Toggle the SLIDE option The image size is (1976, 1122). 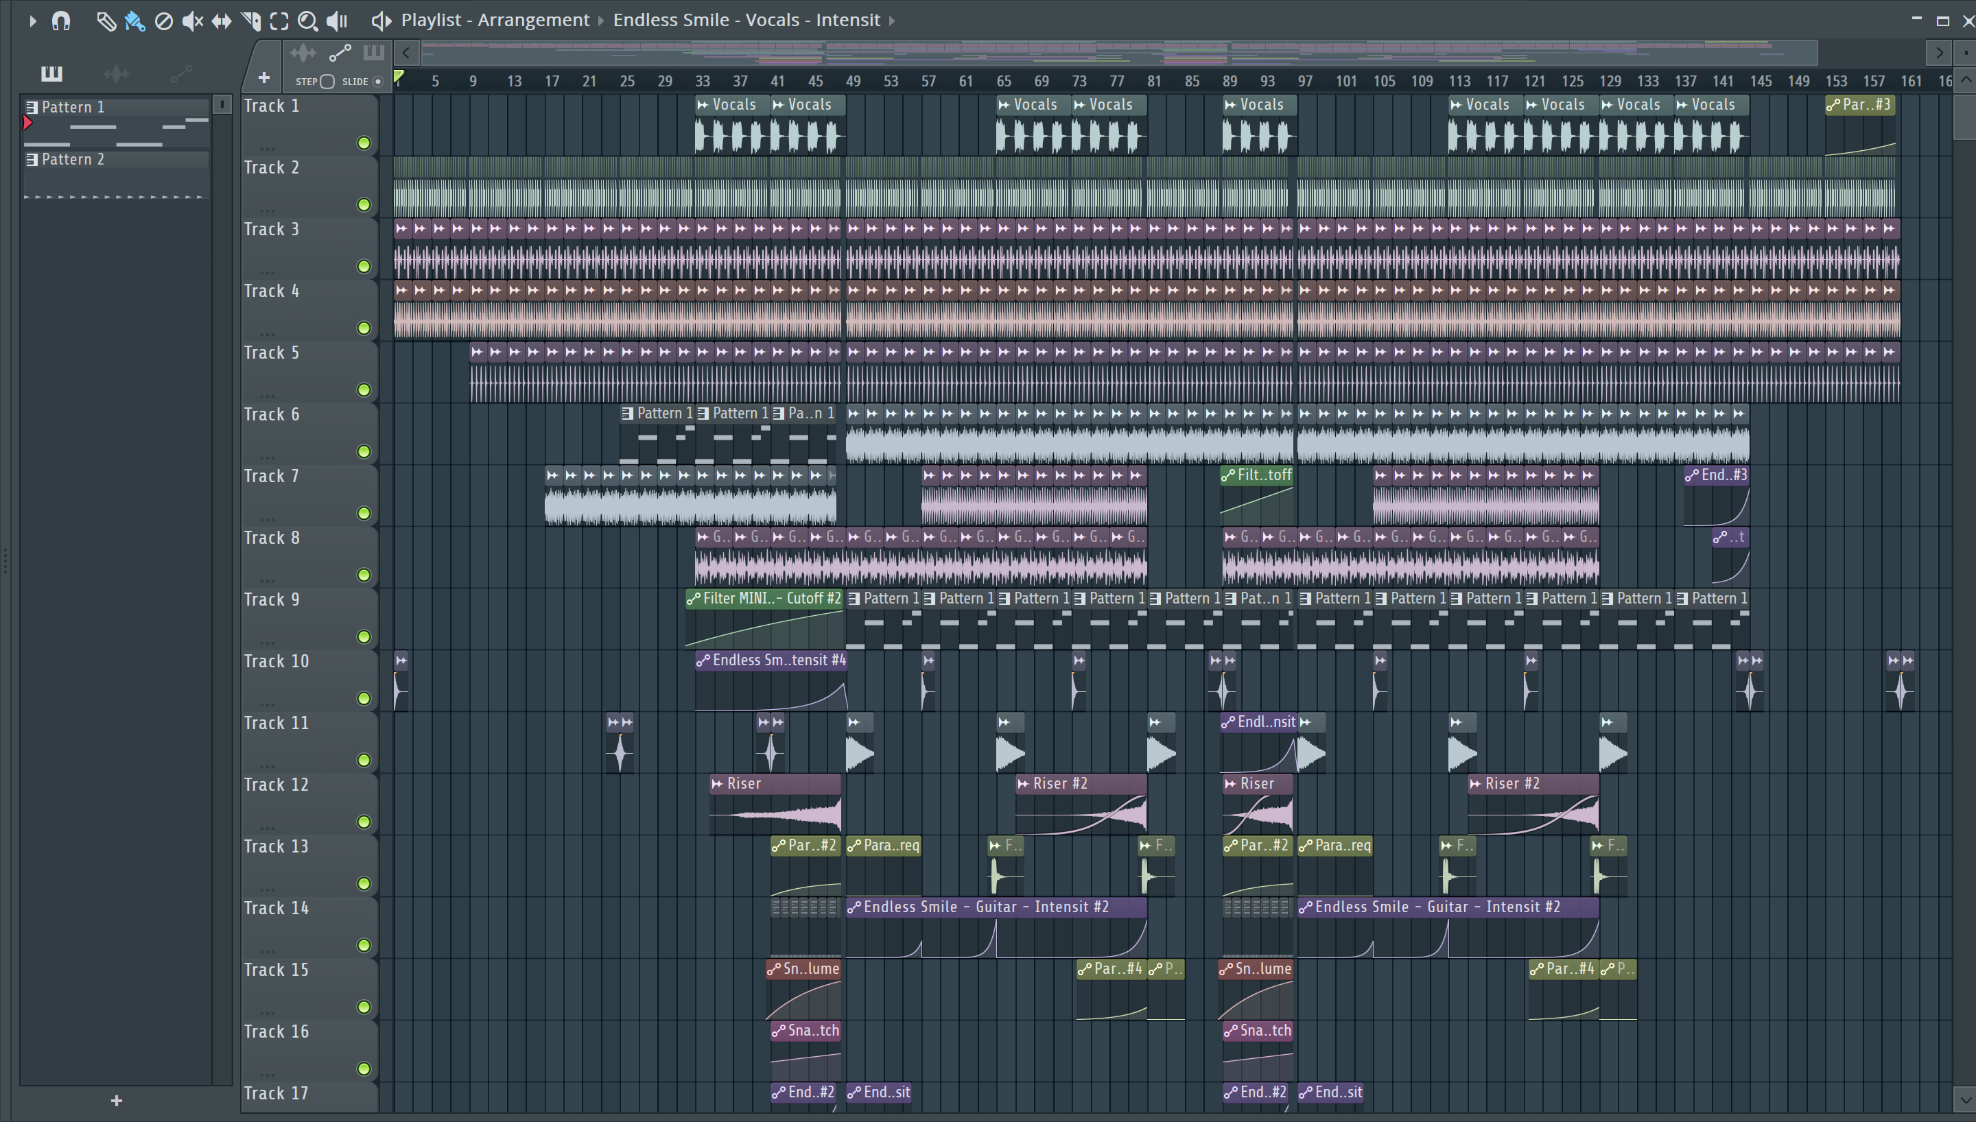[x=377, y=82]
